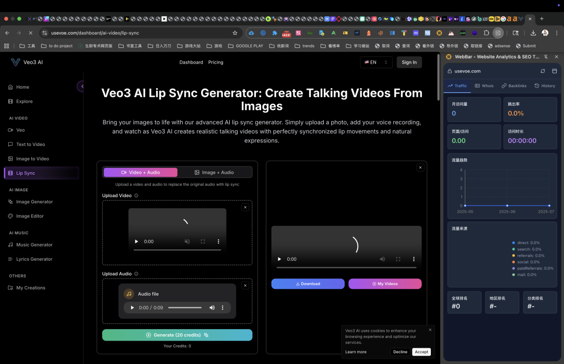Play the result video
Viewport: 564px width, 364px height.
[279, 259]
